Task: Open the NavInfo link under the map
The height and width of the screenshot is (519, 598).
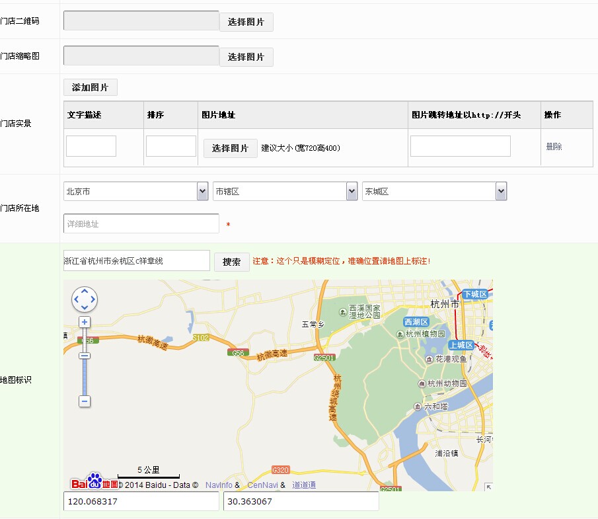Action: pyautogui.click(x=218, y=485)
